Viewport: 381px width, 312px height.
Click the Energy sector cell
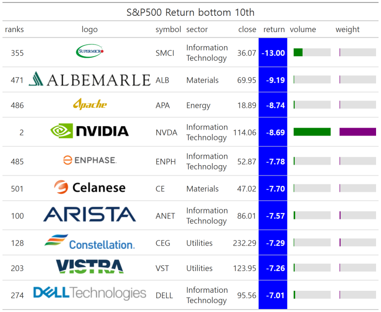click(198, 105)
